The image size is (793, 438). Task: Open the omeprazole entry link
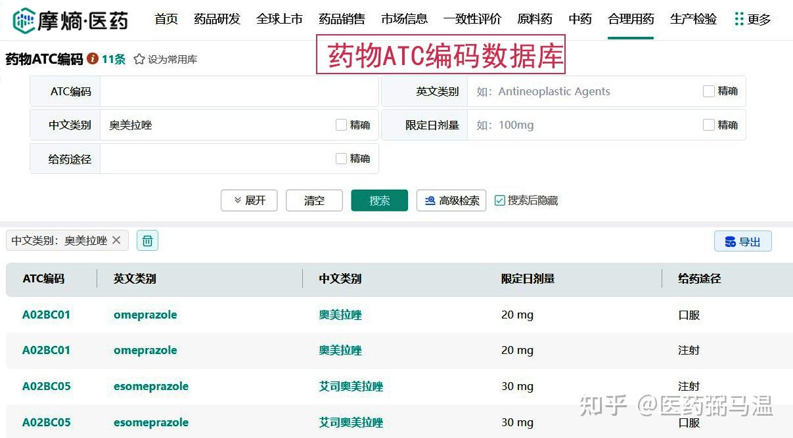pos(145,315)
